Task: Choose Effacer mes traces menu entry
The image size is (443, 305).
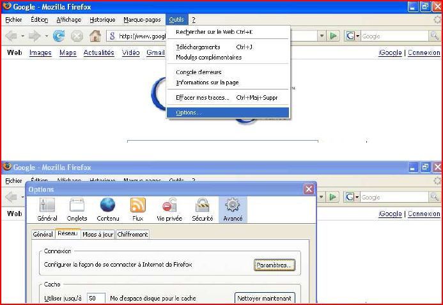Action: (228, 98)
